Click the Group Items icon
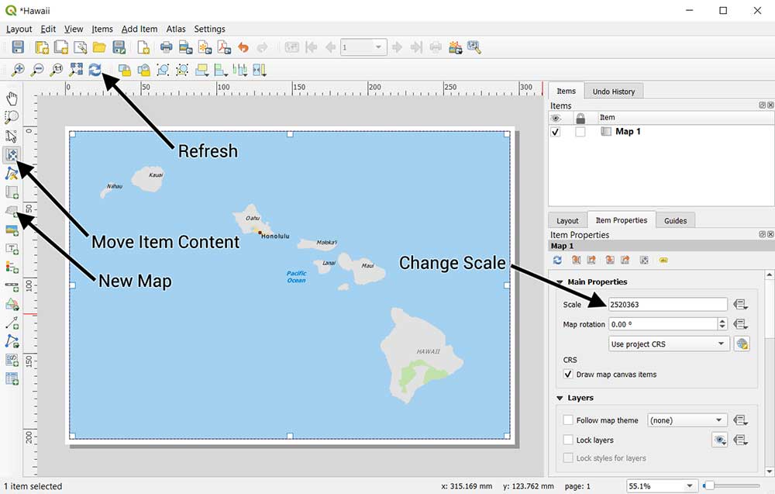 click(163, 70)
